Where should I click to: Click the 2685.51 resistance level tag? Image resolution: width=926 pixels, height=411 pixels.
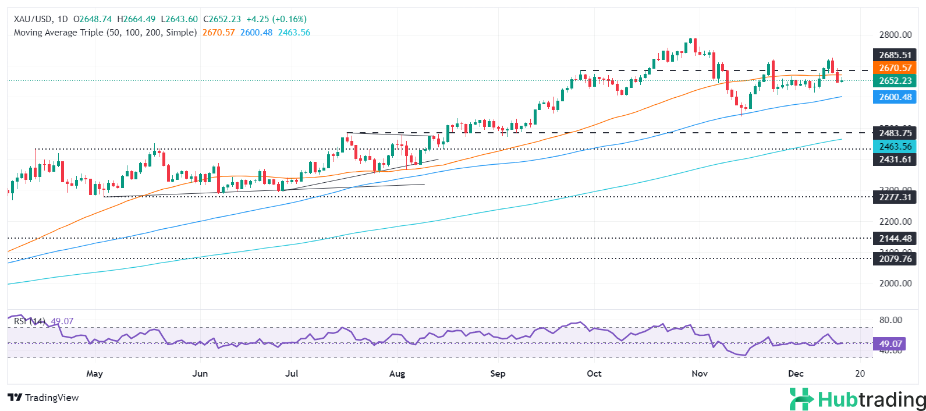(895, 55)
